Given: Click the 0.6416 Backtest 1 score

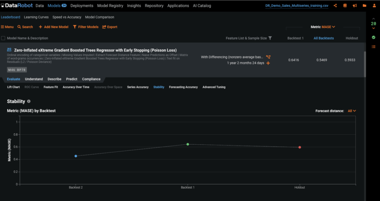Looking at the screenshot, I should coord(294,60).
